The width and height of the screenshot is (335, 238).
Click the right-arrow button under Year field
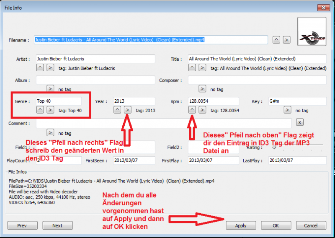(x=128, y=110)
